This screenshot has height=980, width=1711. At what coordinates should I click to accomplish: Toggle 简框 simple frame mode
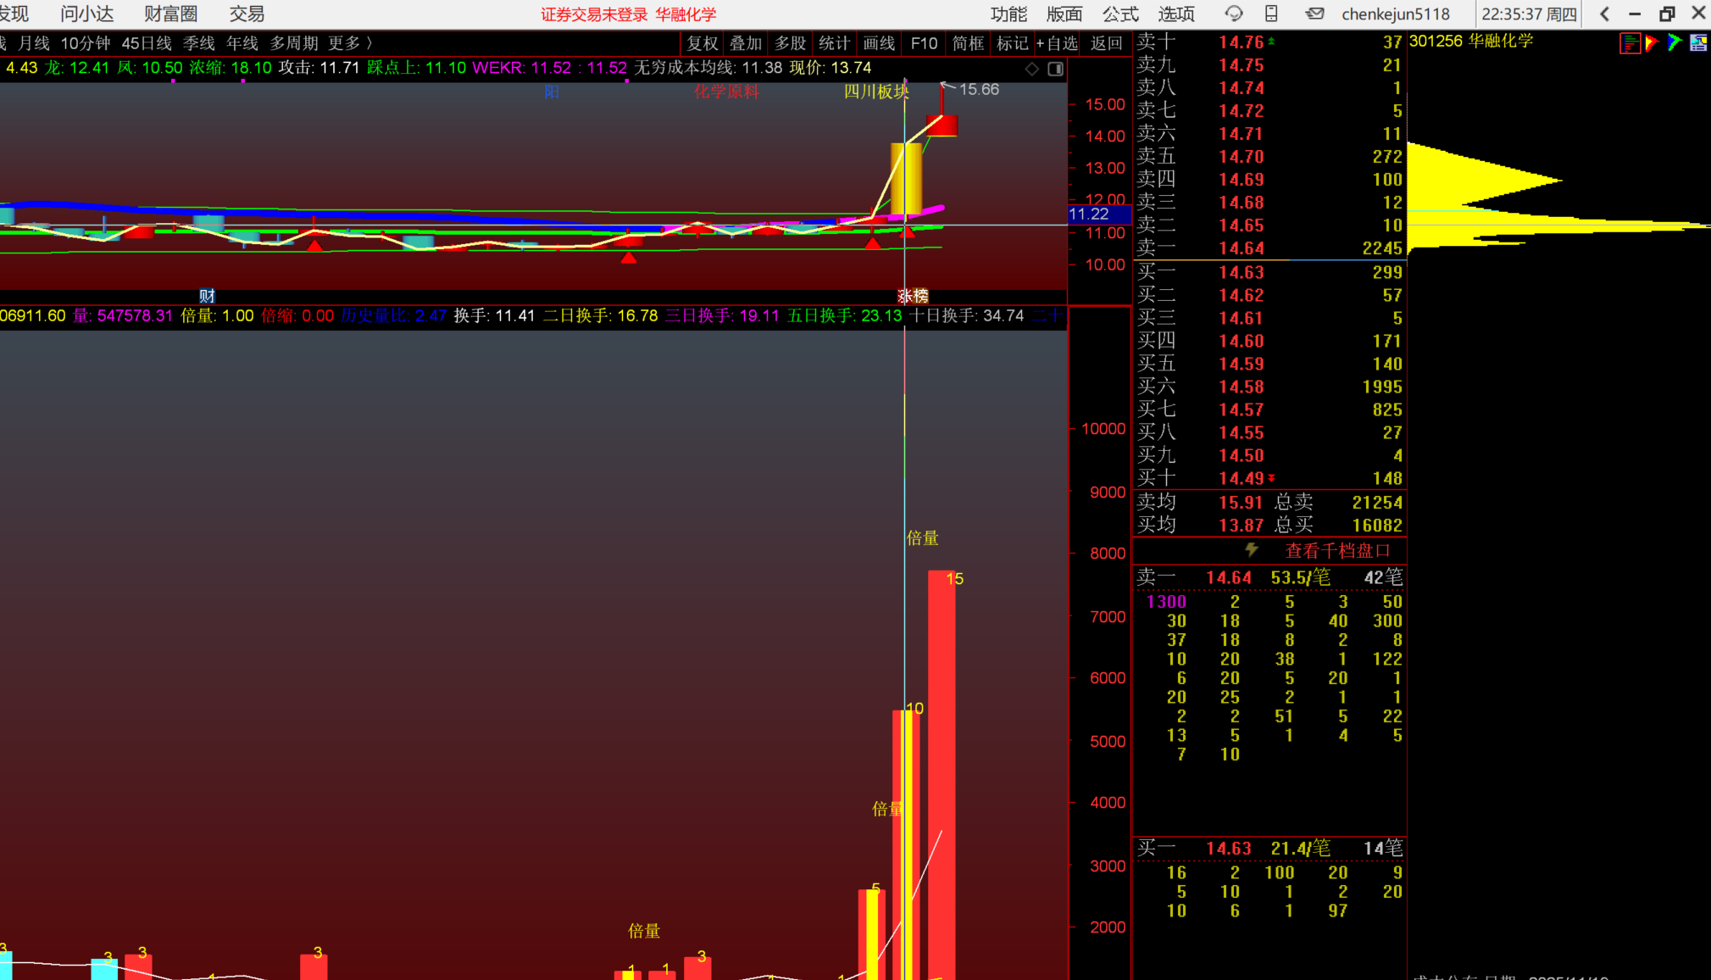pos(968,43)
